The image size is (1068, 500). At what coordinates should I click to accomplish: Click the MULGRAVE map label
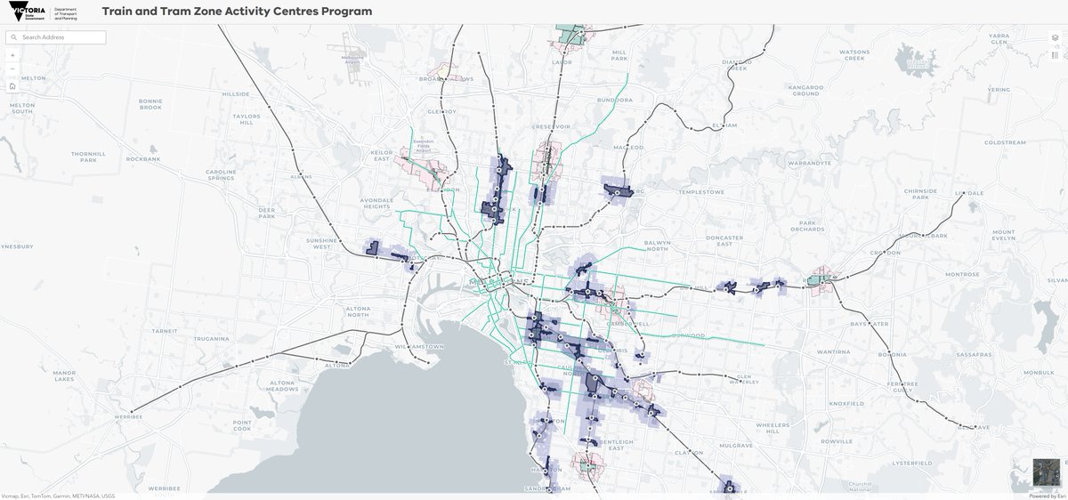(737, 445)
